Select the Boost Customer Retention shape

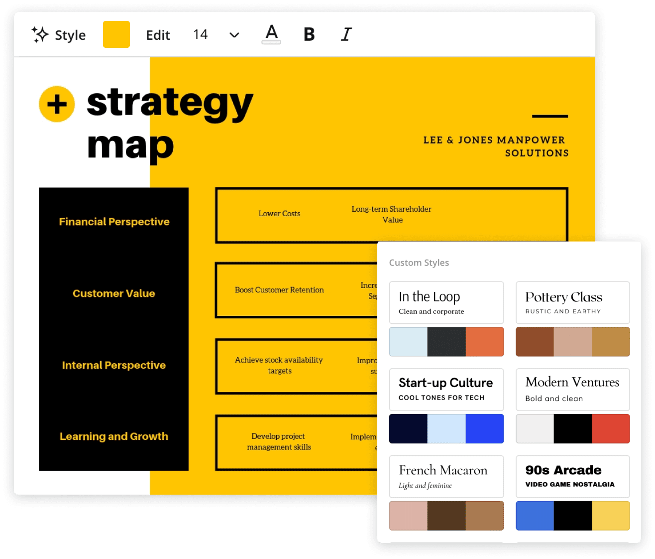[x=279, y=289]
